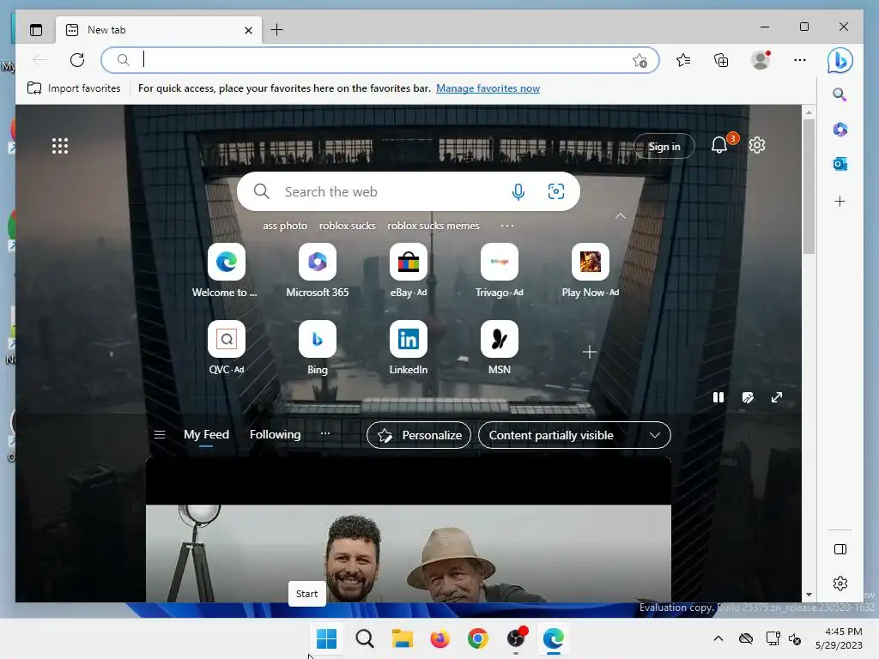Expand Content partially visible dropdown
Screen dimensions: 879x659
click(x=574, y=435)
